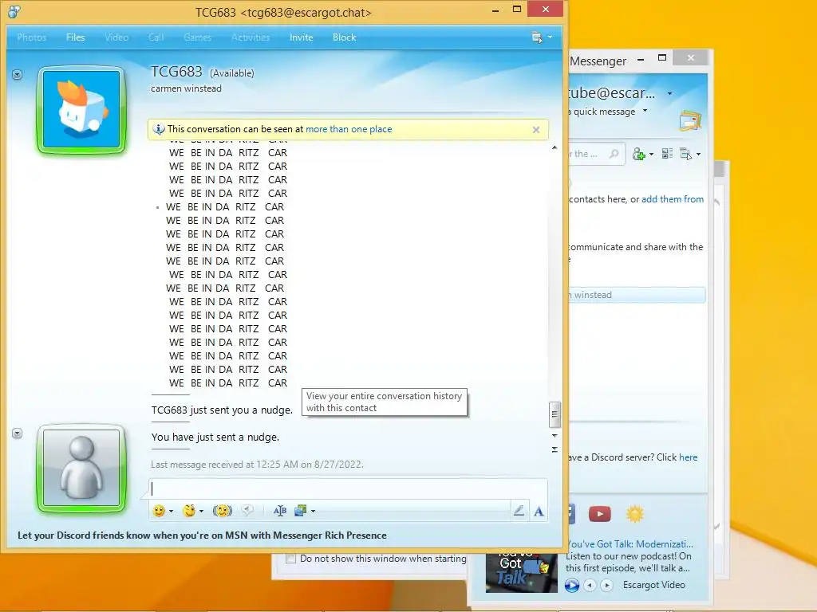Click Invite in the chat toolbar
Image resolution: width=817 pixels, height=612 pixels.
point(301,37)
